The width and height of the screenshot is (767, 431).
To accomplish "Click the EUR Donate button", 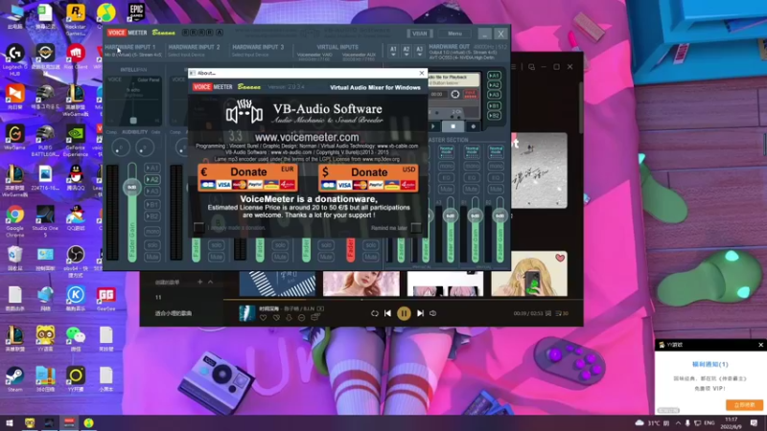I will pos(247,177).
